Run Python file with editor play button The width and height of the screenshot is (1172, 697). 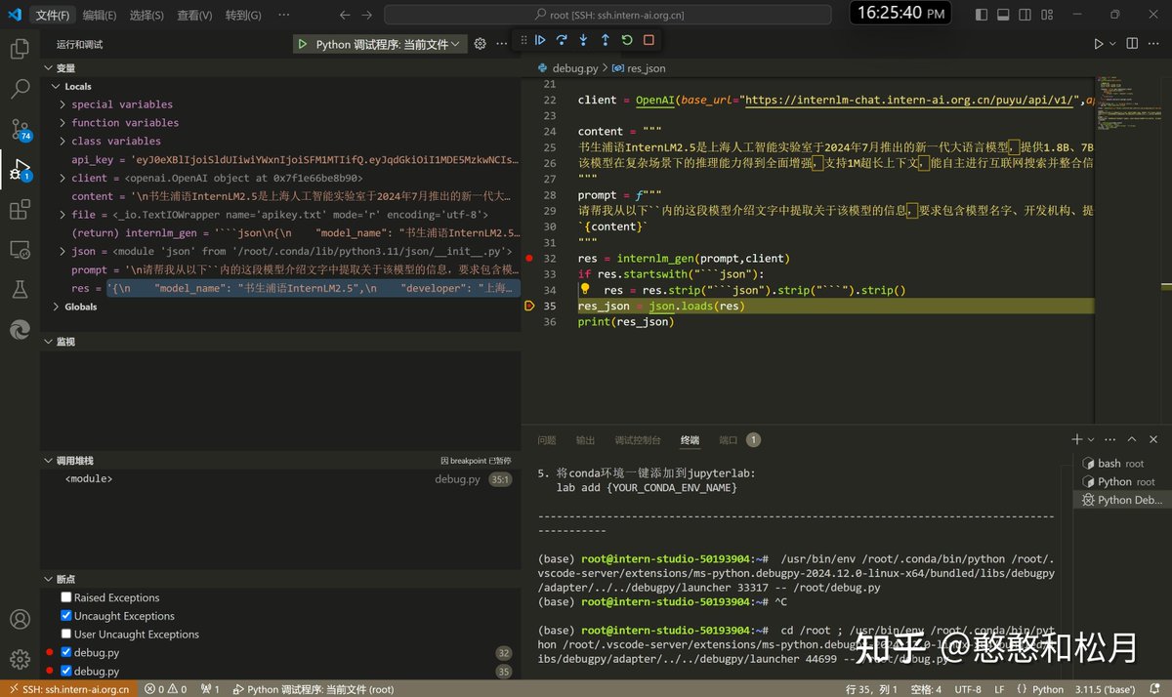pyautogui.click(x=1098, y=44)
